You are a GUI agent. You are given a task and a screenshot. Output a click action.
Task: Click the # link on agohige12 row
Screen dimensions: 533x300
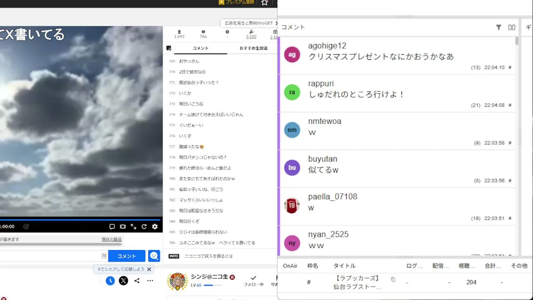510,67
